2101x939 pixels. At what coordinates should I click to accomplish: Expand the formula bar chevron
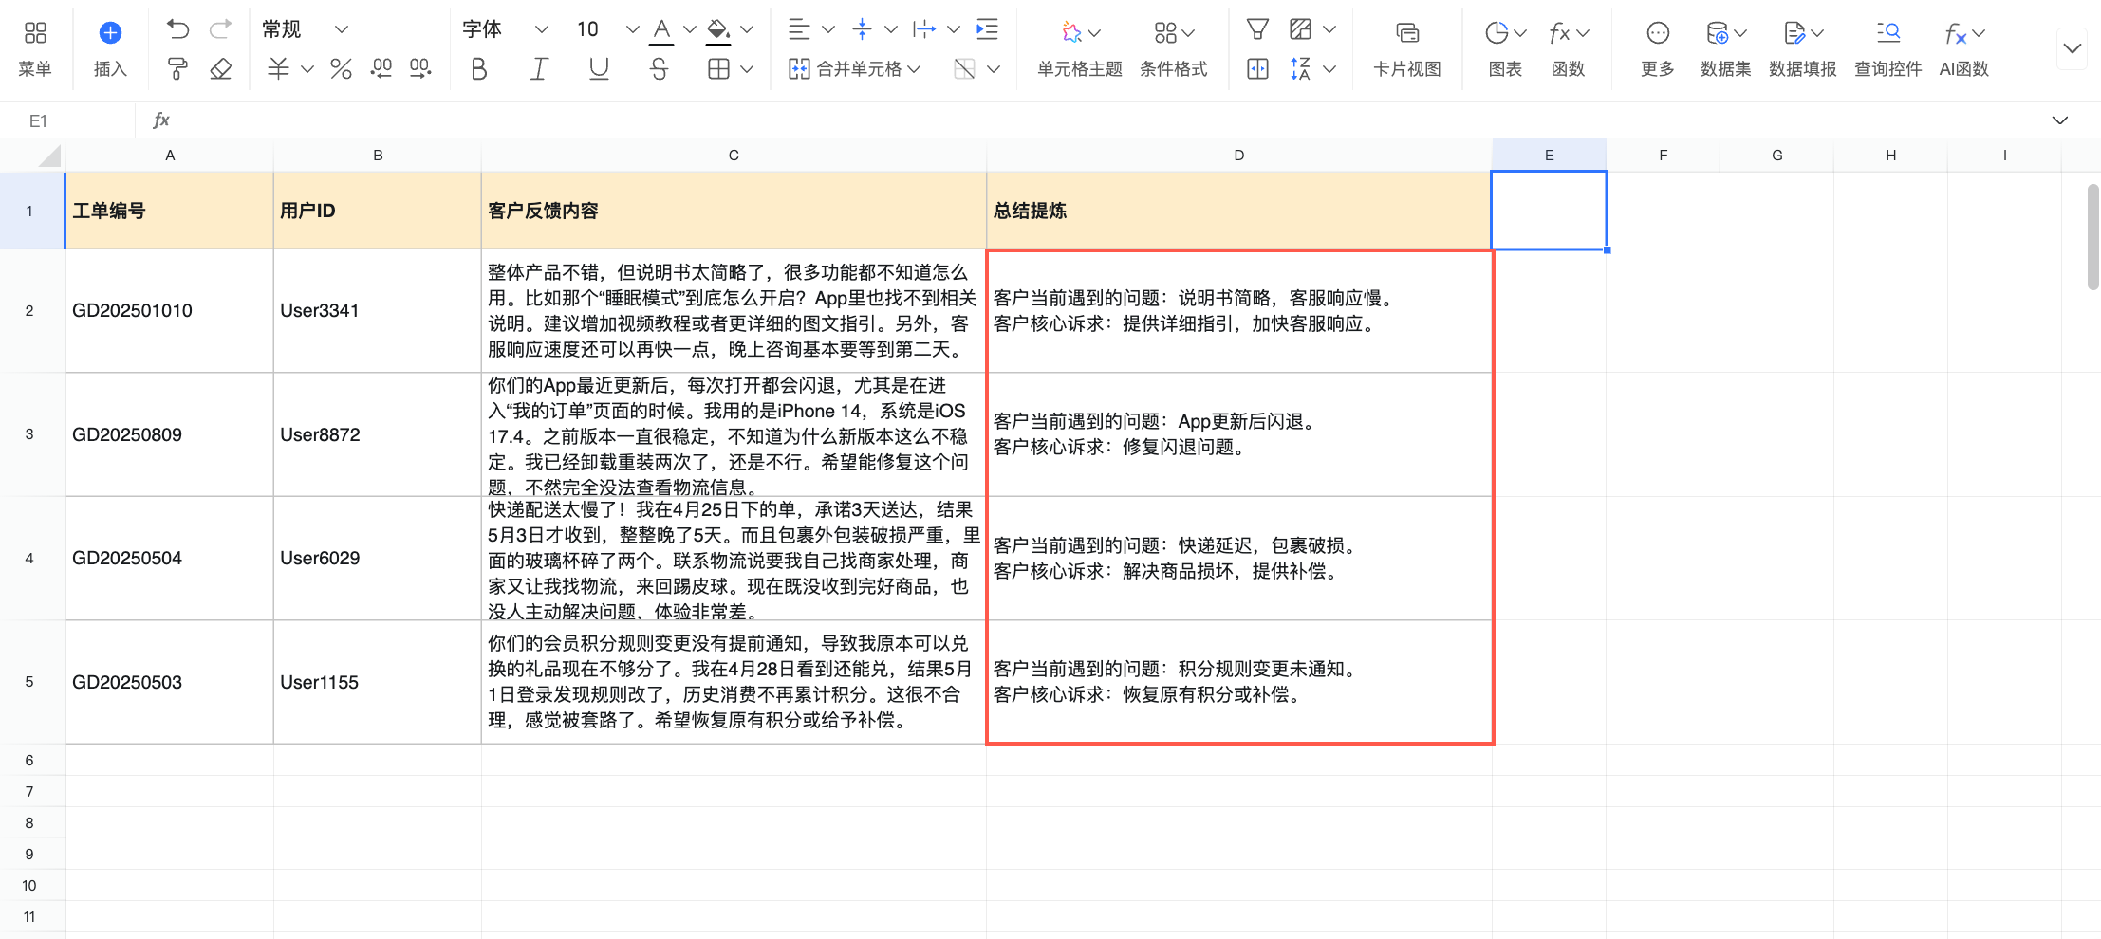[x=2060, y=120]
